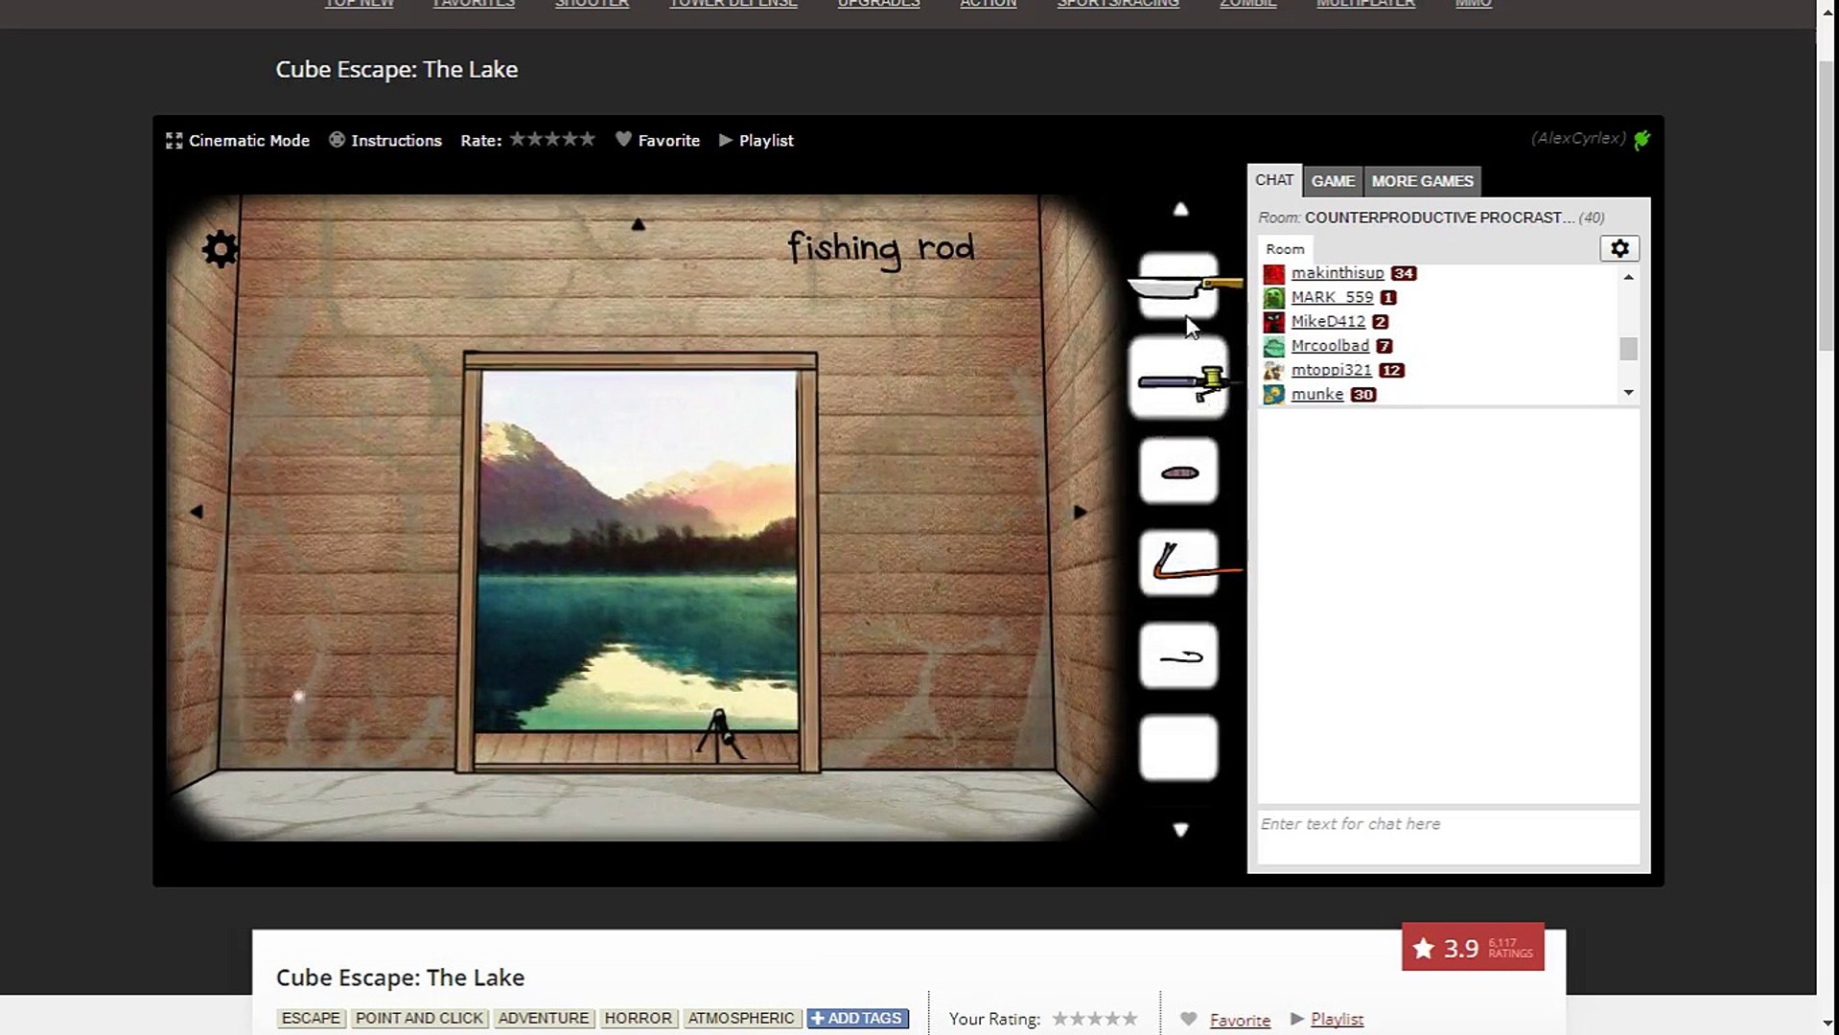Image resolution: width=1839 pixels, height=1035 pixels.
Task: Click the user list scroll-down arrow
Action: (x=1628, y=393)
